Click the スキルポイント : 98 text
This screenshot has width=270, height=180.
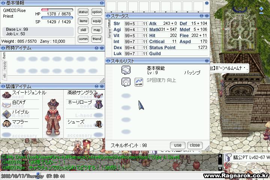point(129,145)
